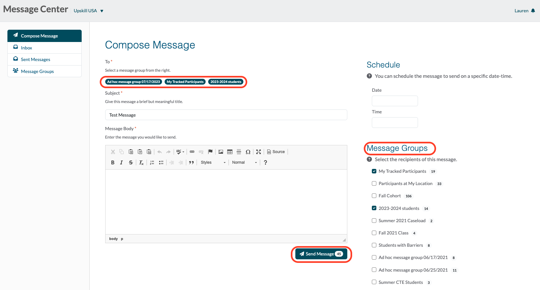
Task: Check Fall 2021 Class group
Action: tap(374, 233)
